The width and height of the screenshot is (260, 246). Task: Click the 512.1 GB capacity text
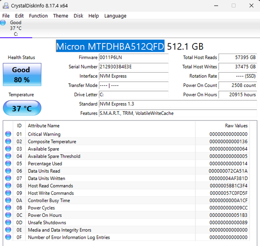[185, 47]
